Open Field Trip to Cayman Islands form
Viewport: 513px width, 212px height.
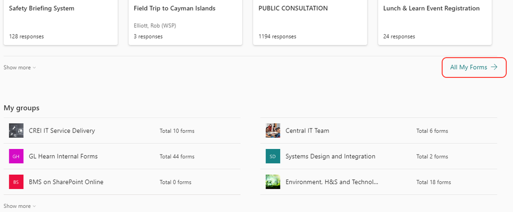(x=185, y=22)
